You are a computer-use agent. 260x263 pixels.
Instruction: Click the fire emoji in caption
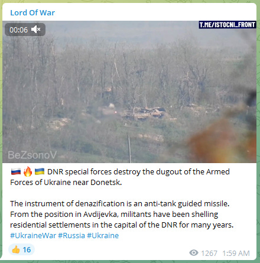click(28, 171)
